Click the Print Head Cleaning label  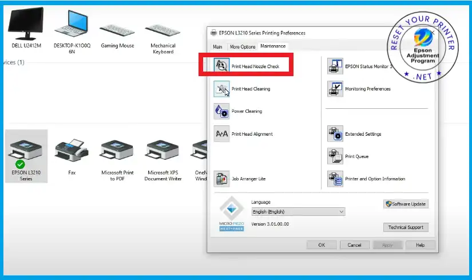pyautogui.click(x=251, y=89)
